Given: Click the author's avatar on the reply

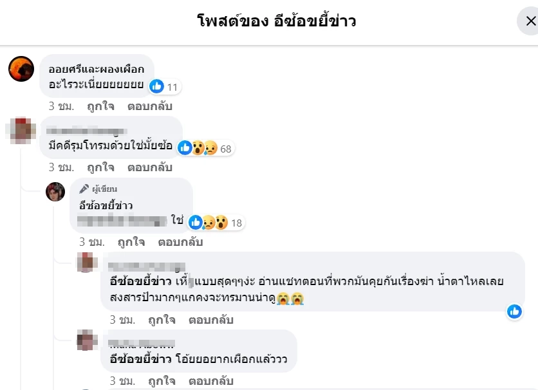Looking at the screenshot, I should click(x=55, y=191).
